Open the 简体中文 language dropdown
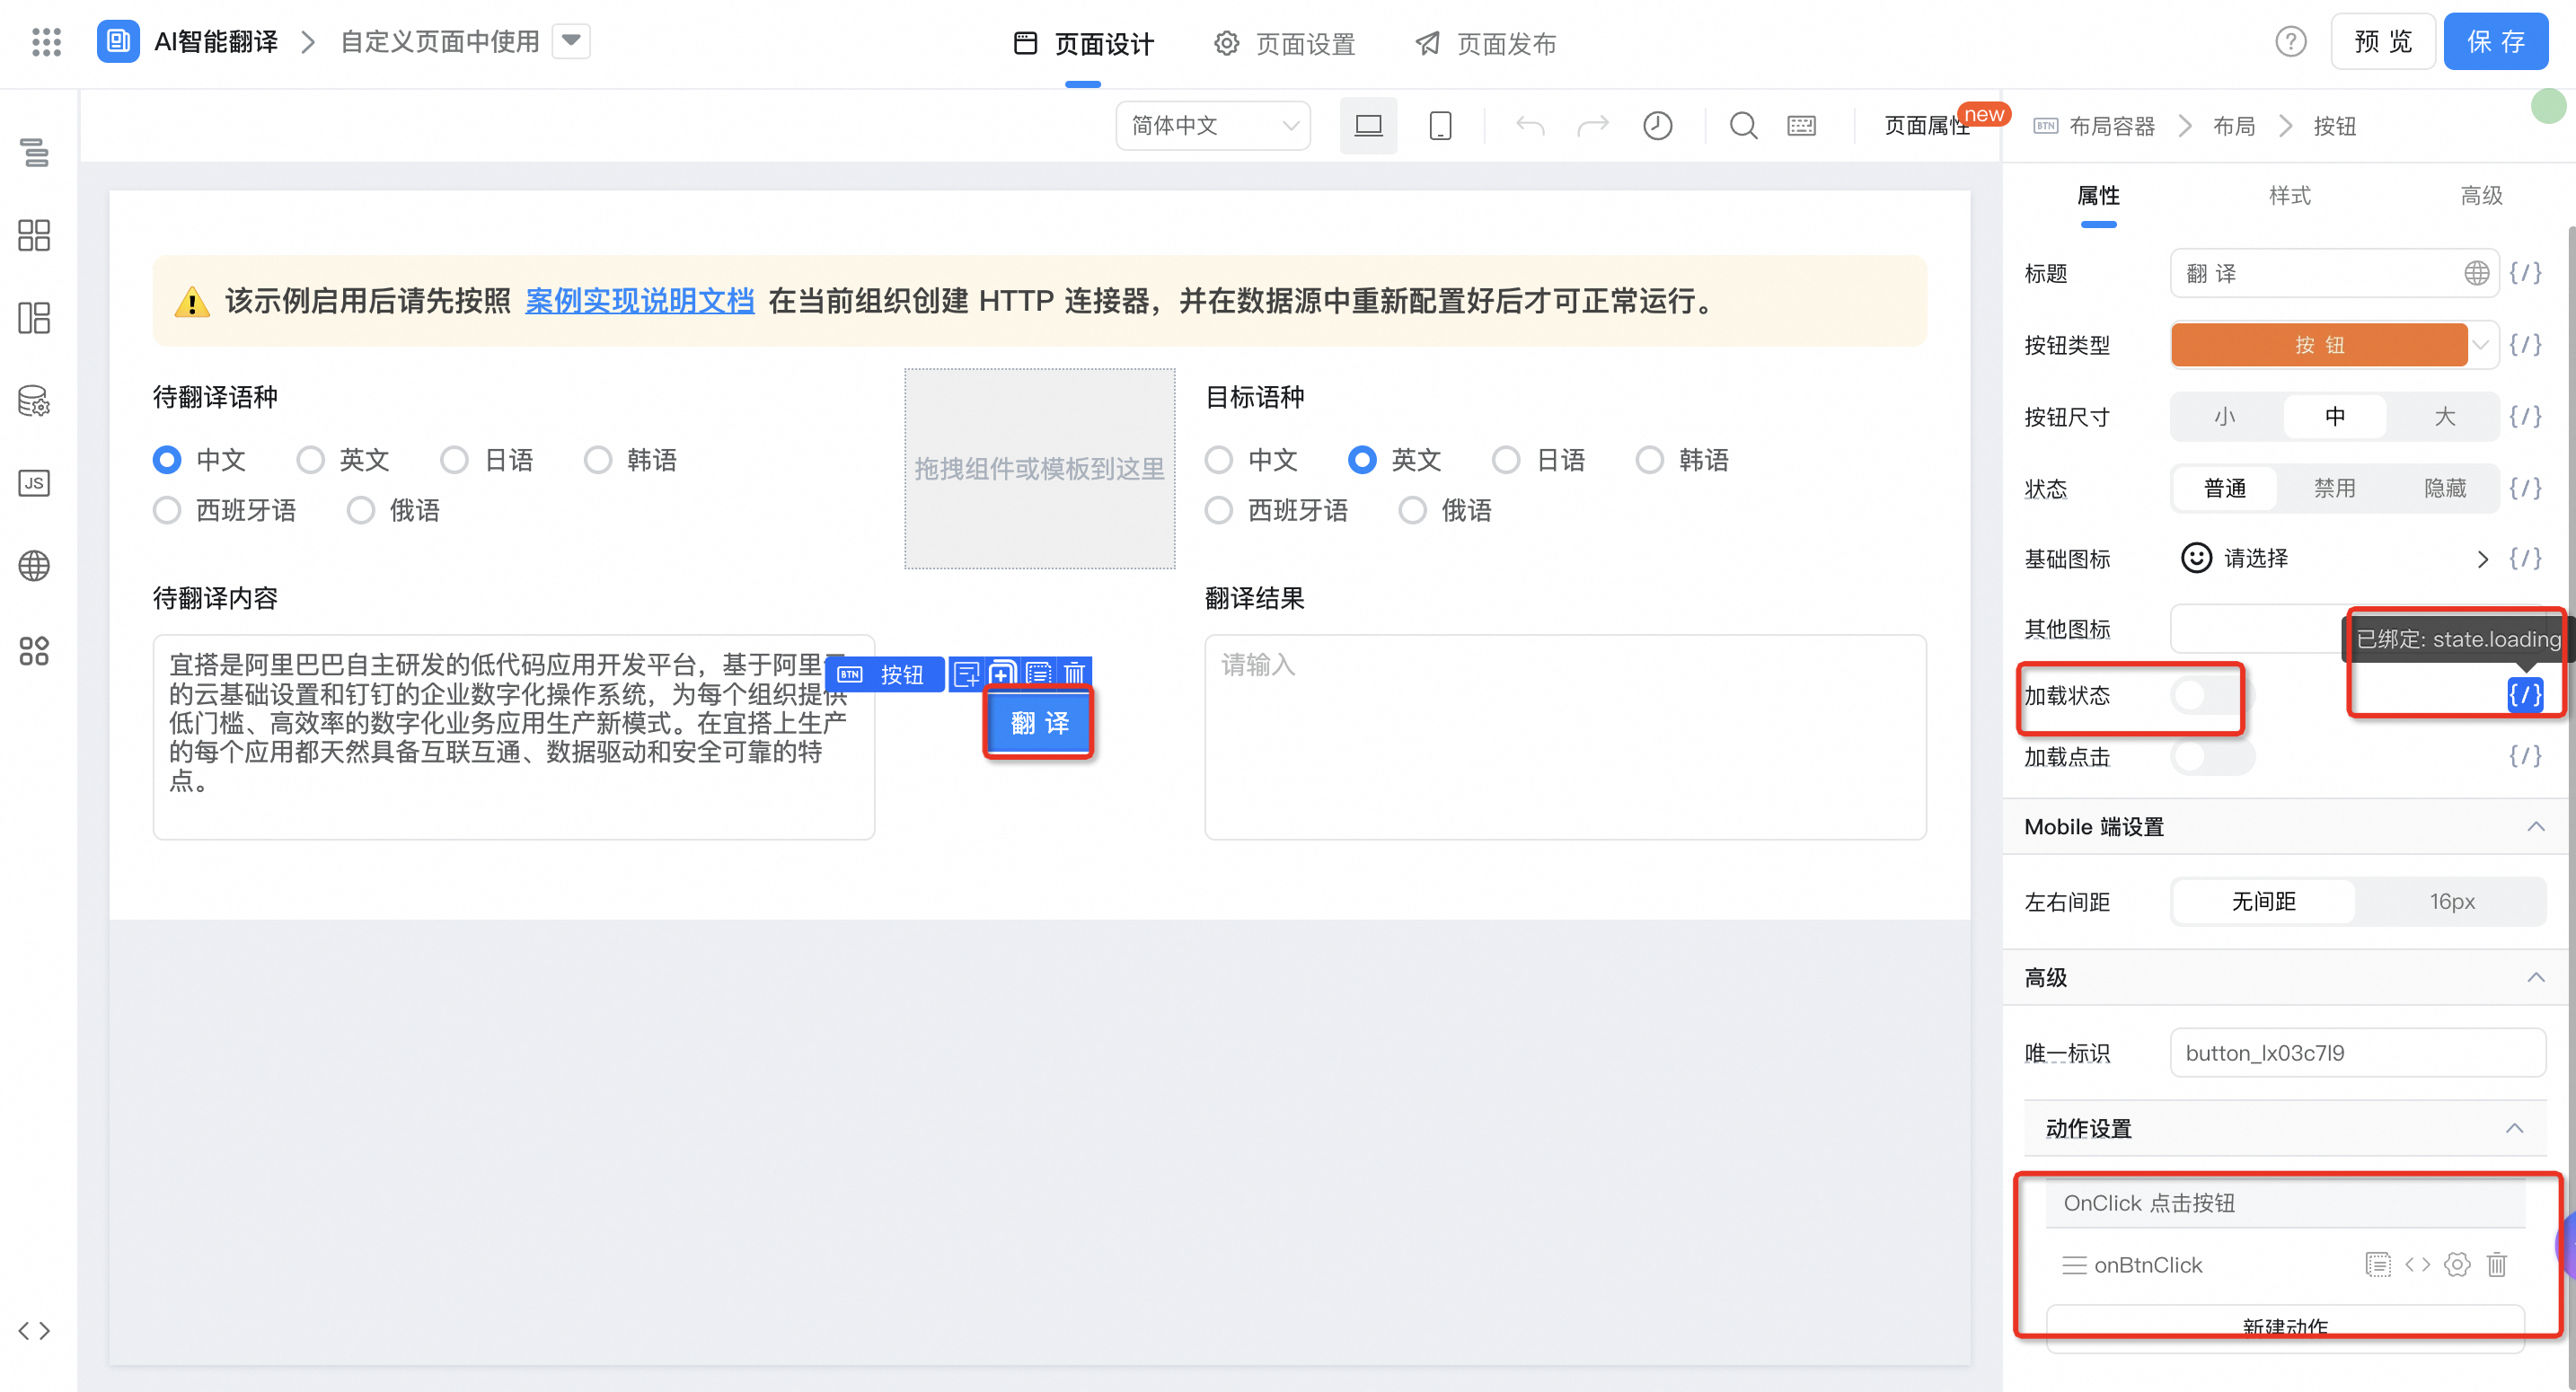Screen dimensions: 2576x1392 (1213, 126)
